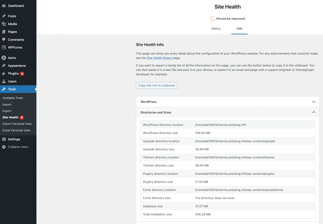Click Copy site info to clipboard

pyautogui.click(x=157, y=86)
